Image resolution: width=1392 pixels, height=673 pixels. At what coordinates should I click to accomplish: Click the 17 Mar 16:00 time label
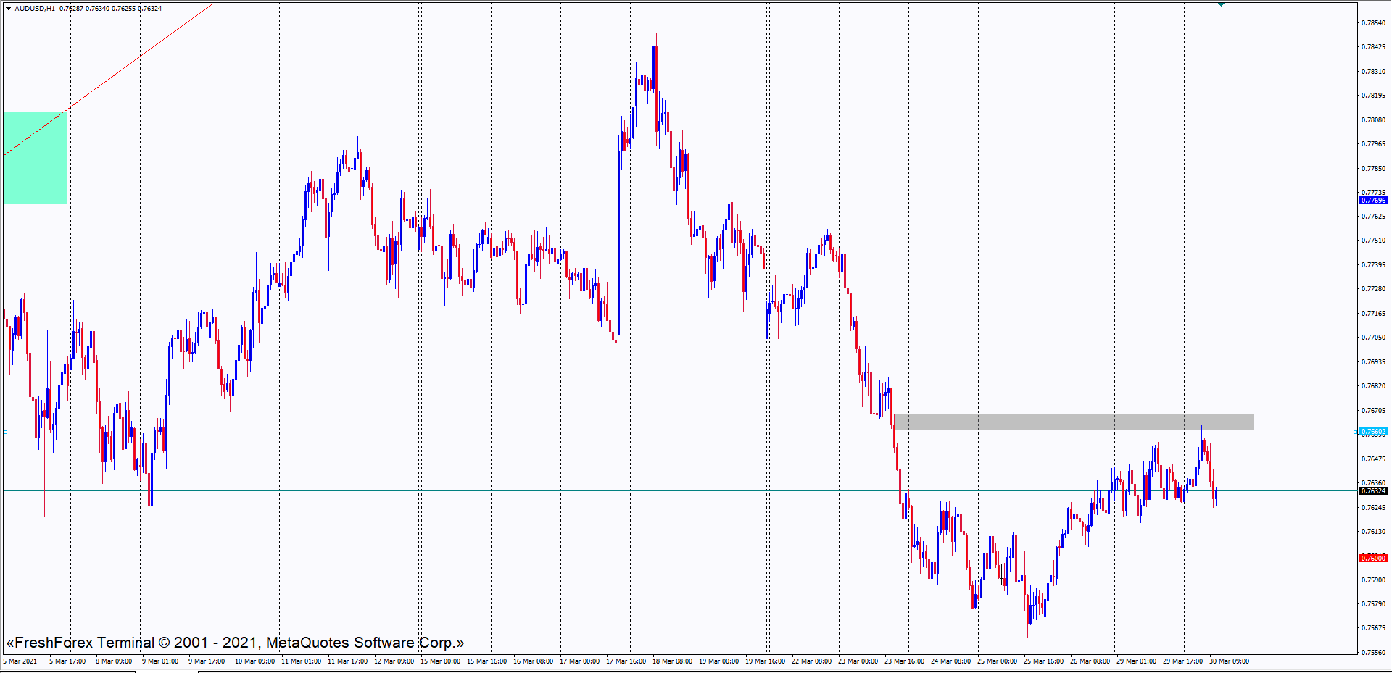[626, 661]
